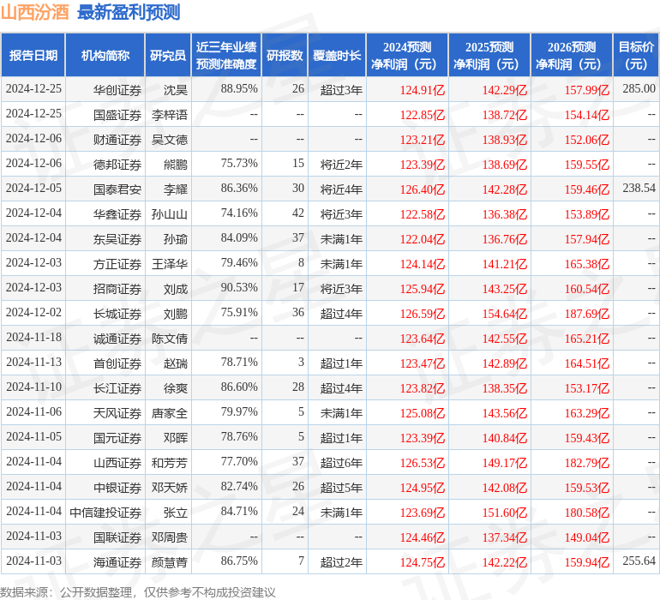Click the 研报数 column header
Image resolution: width=660 pixels, height=600 pixels.
point(285,55)
